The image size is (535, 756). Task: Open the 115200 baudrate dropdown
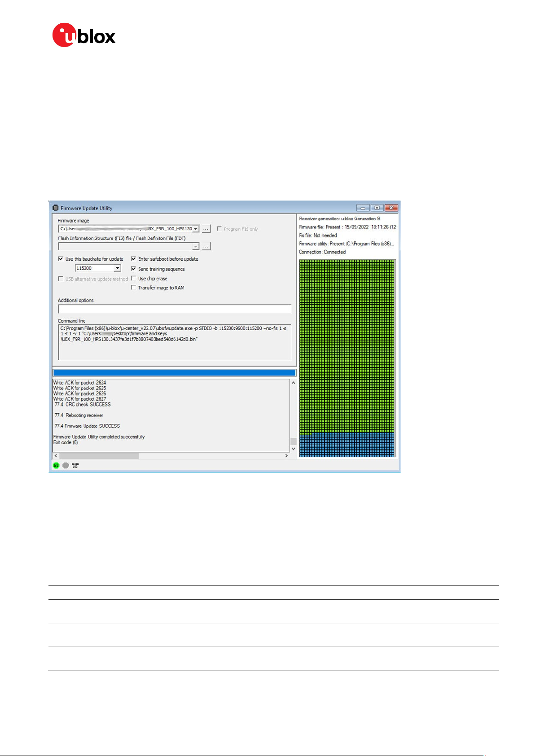point(117,268)
